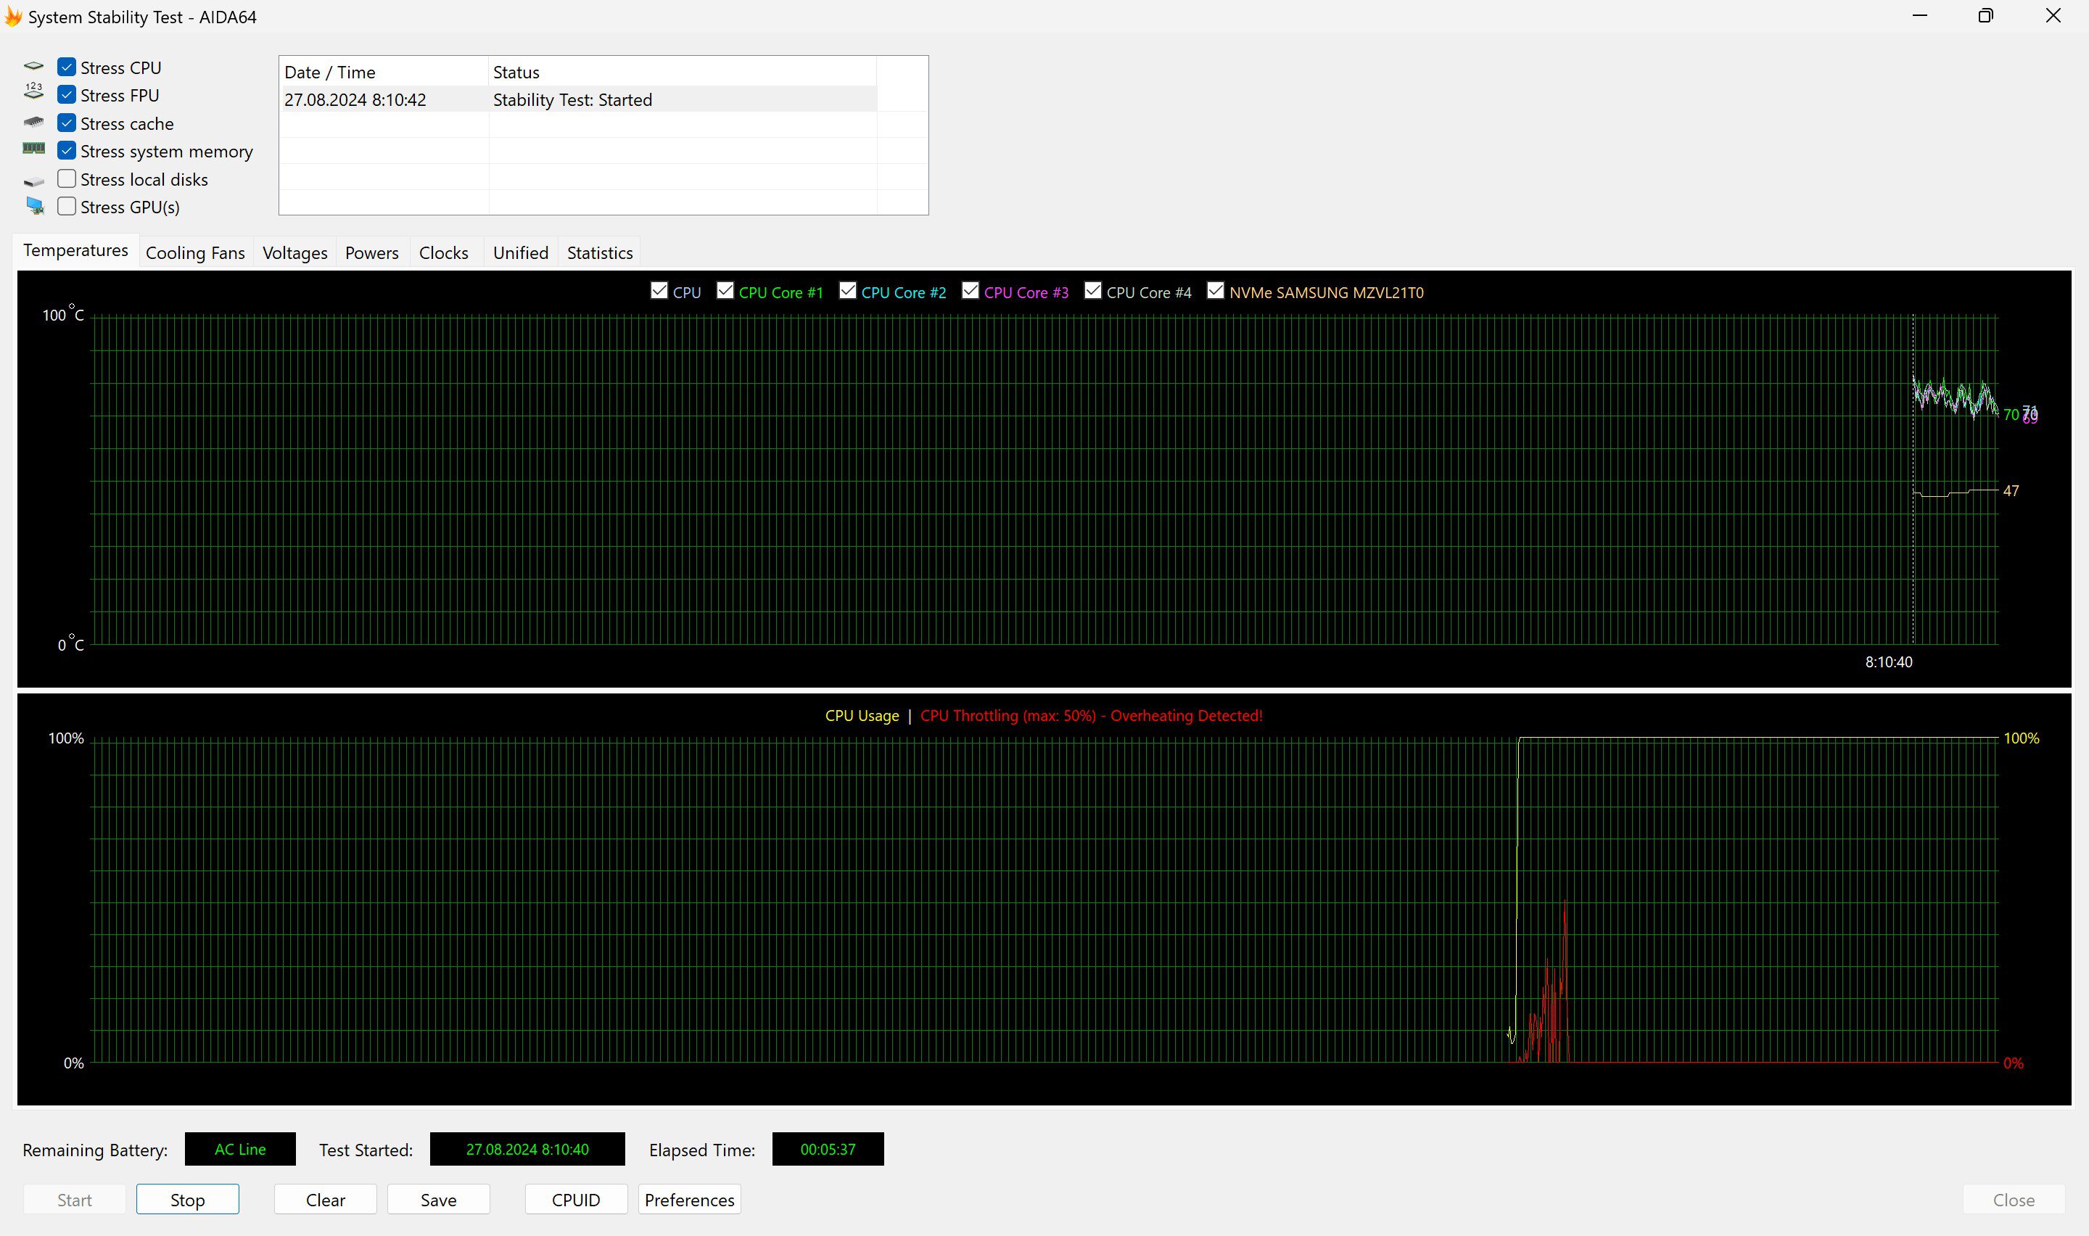The image size is (2089, 1236).
Task: Click the Stress system memory icon
Action: [34, 152]
